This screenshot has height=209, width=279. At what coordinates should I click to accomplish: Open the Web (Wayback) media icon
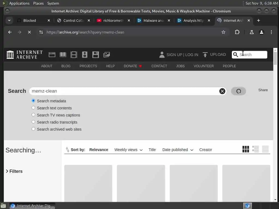coord(52,54)
